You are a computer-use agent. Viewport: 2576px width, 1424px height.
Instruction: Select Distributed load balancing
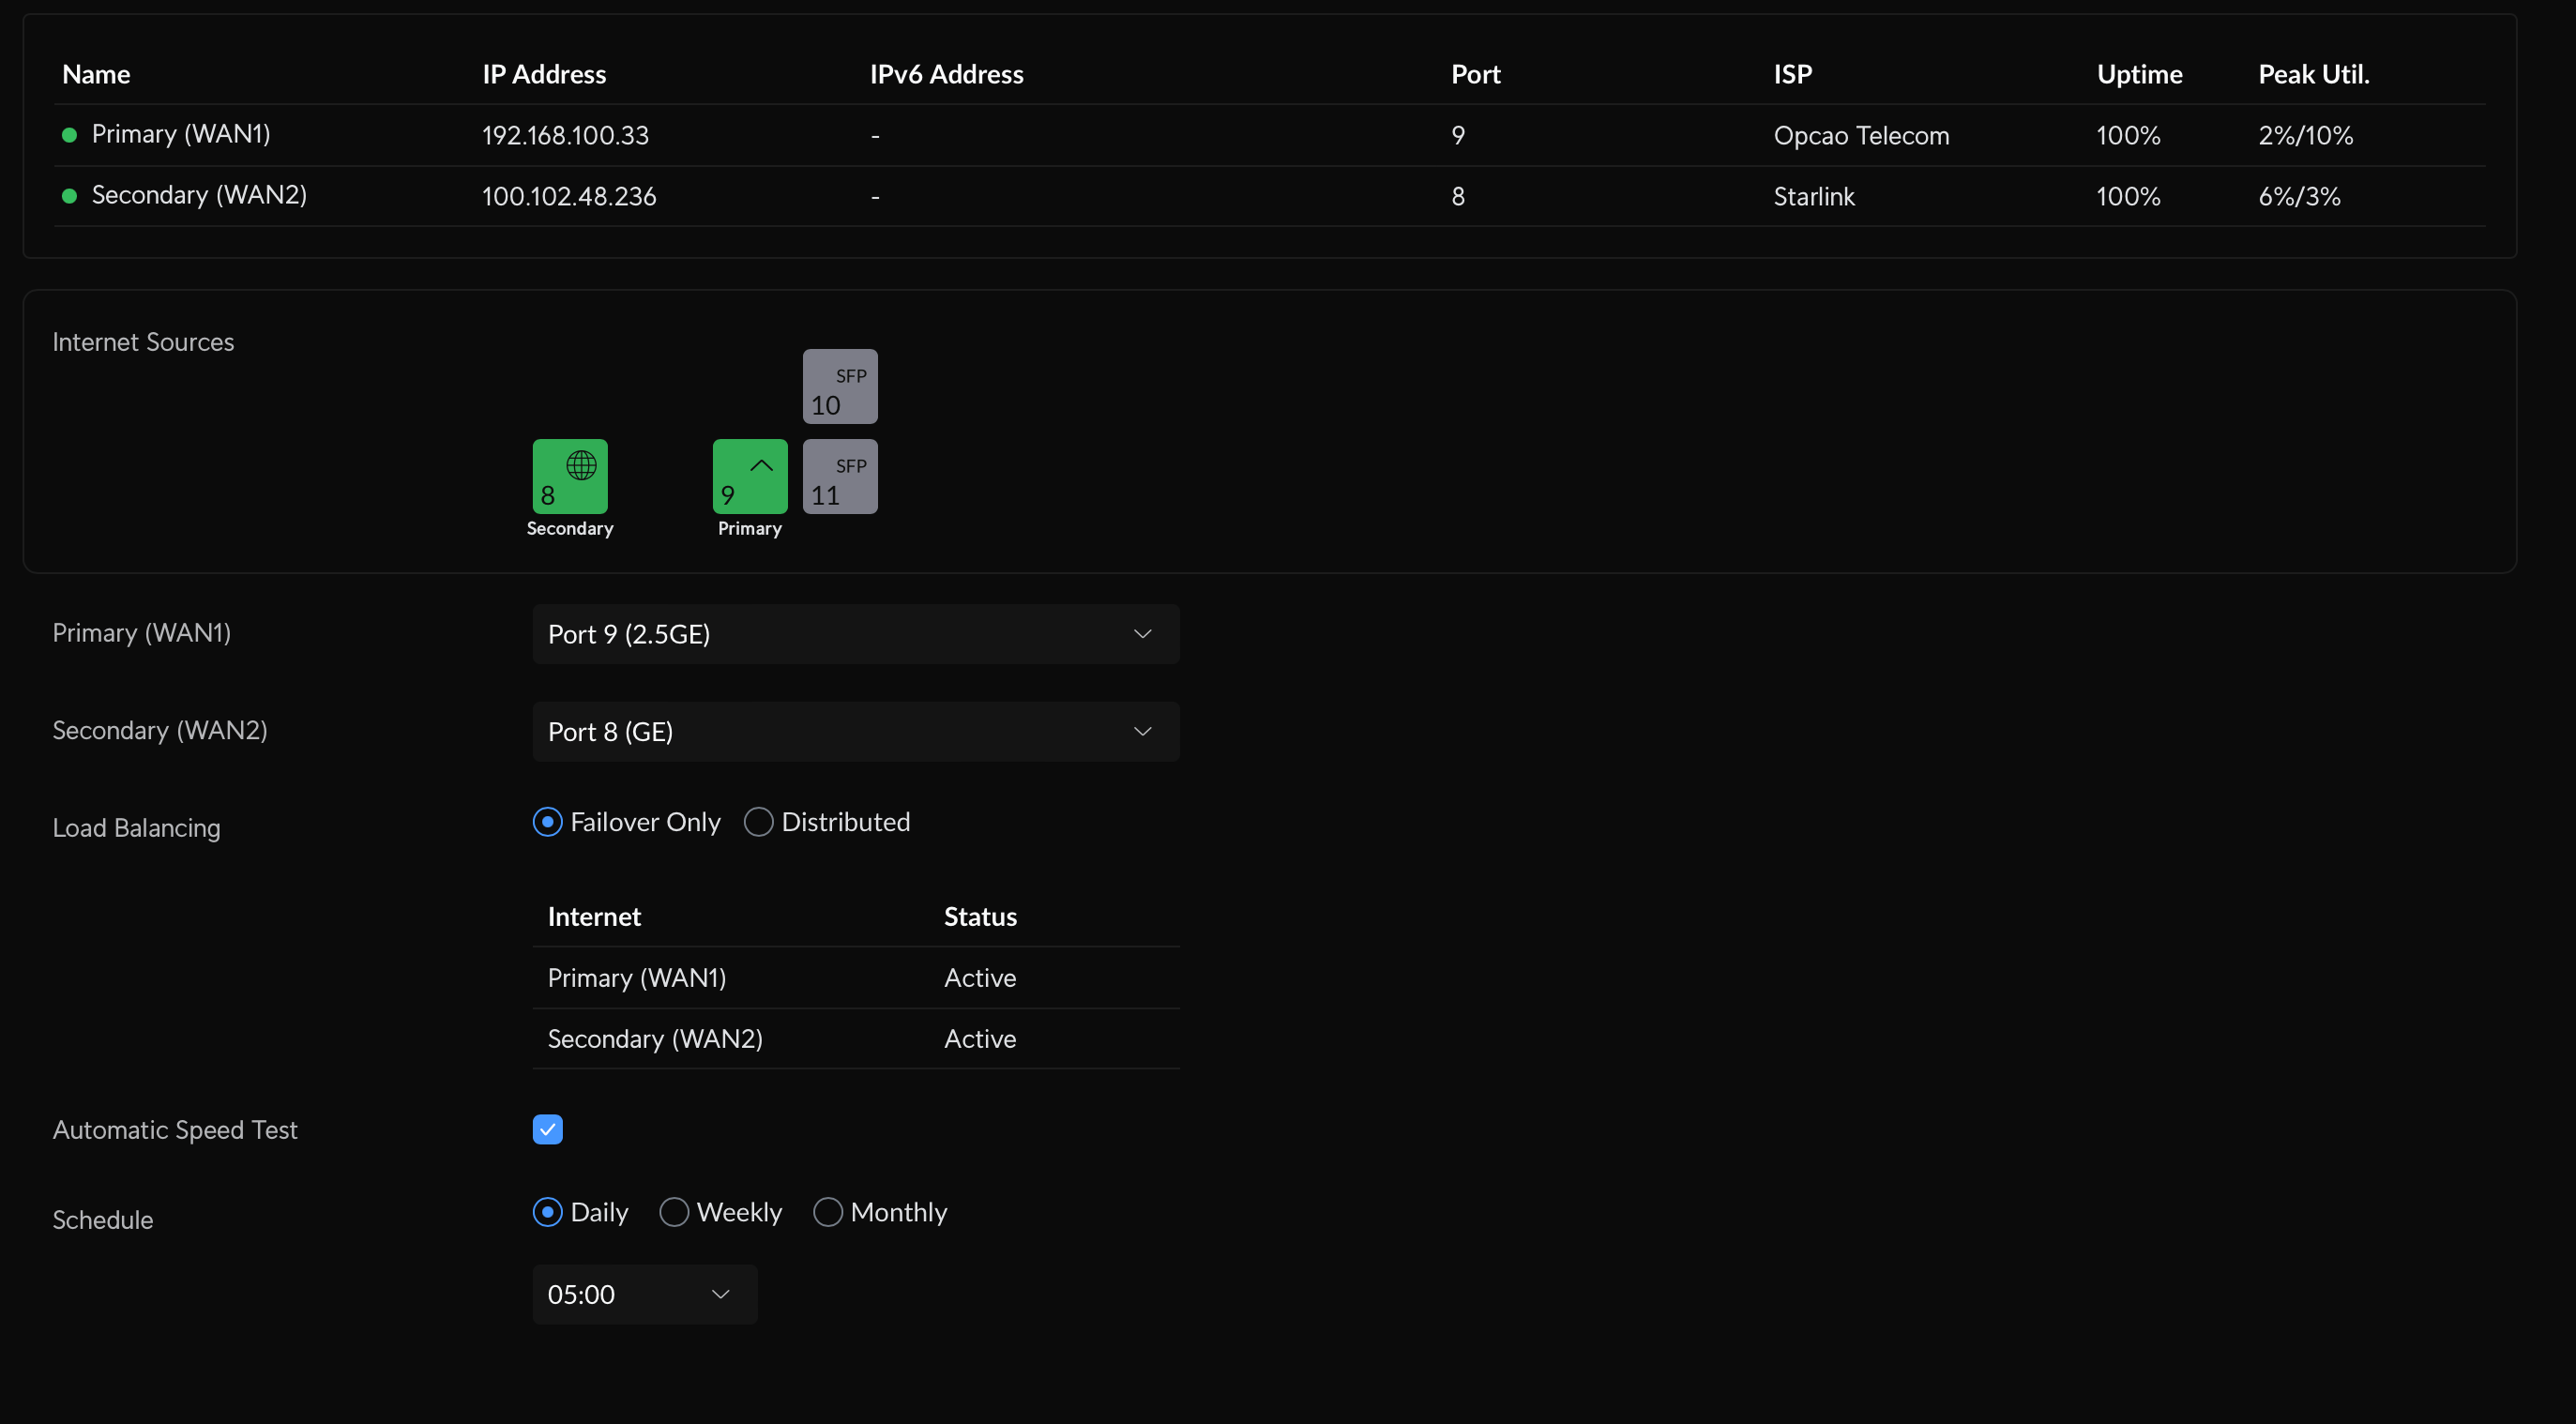(759, 822)
